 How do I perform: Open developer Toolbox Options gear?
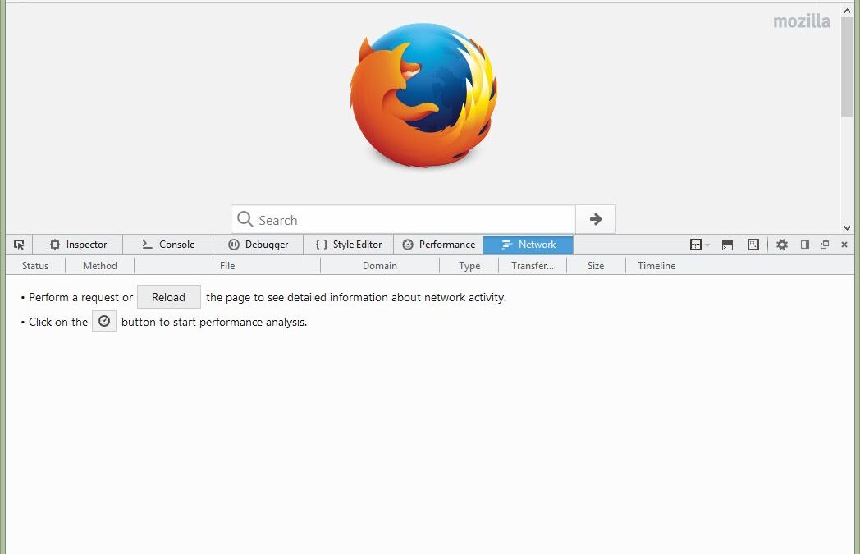click(x=782, y=245)
